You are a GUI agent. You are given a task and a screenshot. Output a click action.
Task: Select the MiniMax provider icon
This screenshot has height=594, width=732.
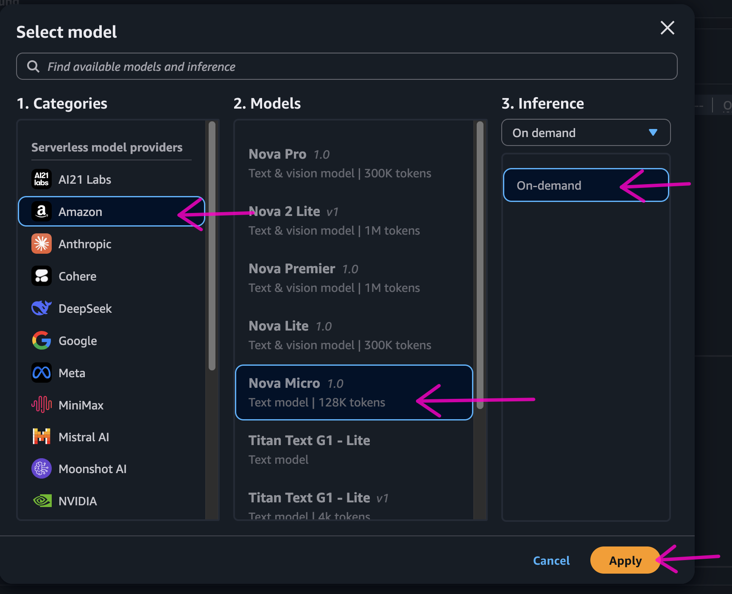pyautogui.click(x=41, y=405)
